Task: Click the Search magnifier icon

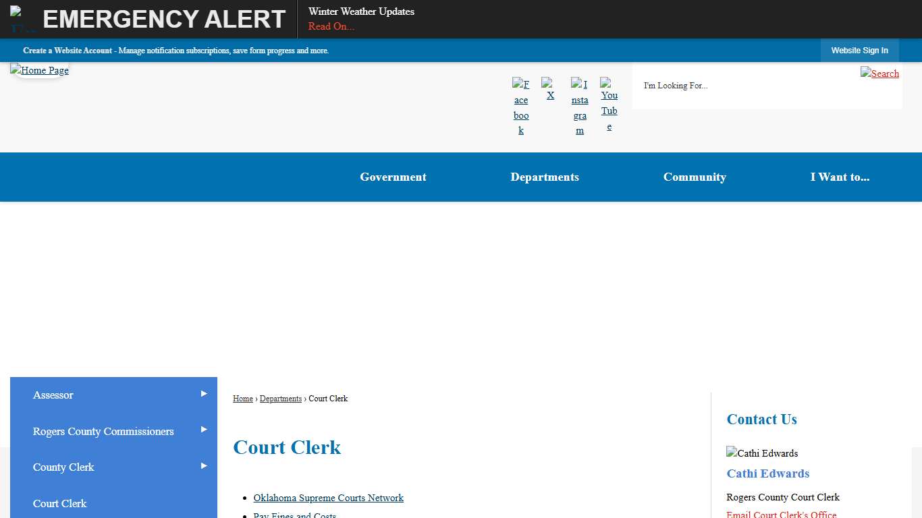Action: pyautogui.click(x=880, y=74)
